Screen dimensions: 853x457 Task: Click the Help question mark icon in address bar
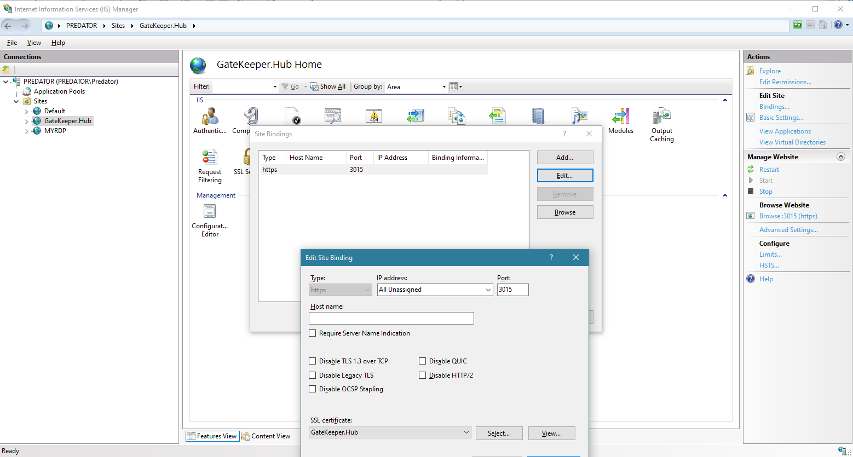pos(838,25)
